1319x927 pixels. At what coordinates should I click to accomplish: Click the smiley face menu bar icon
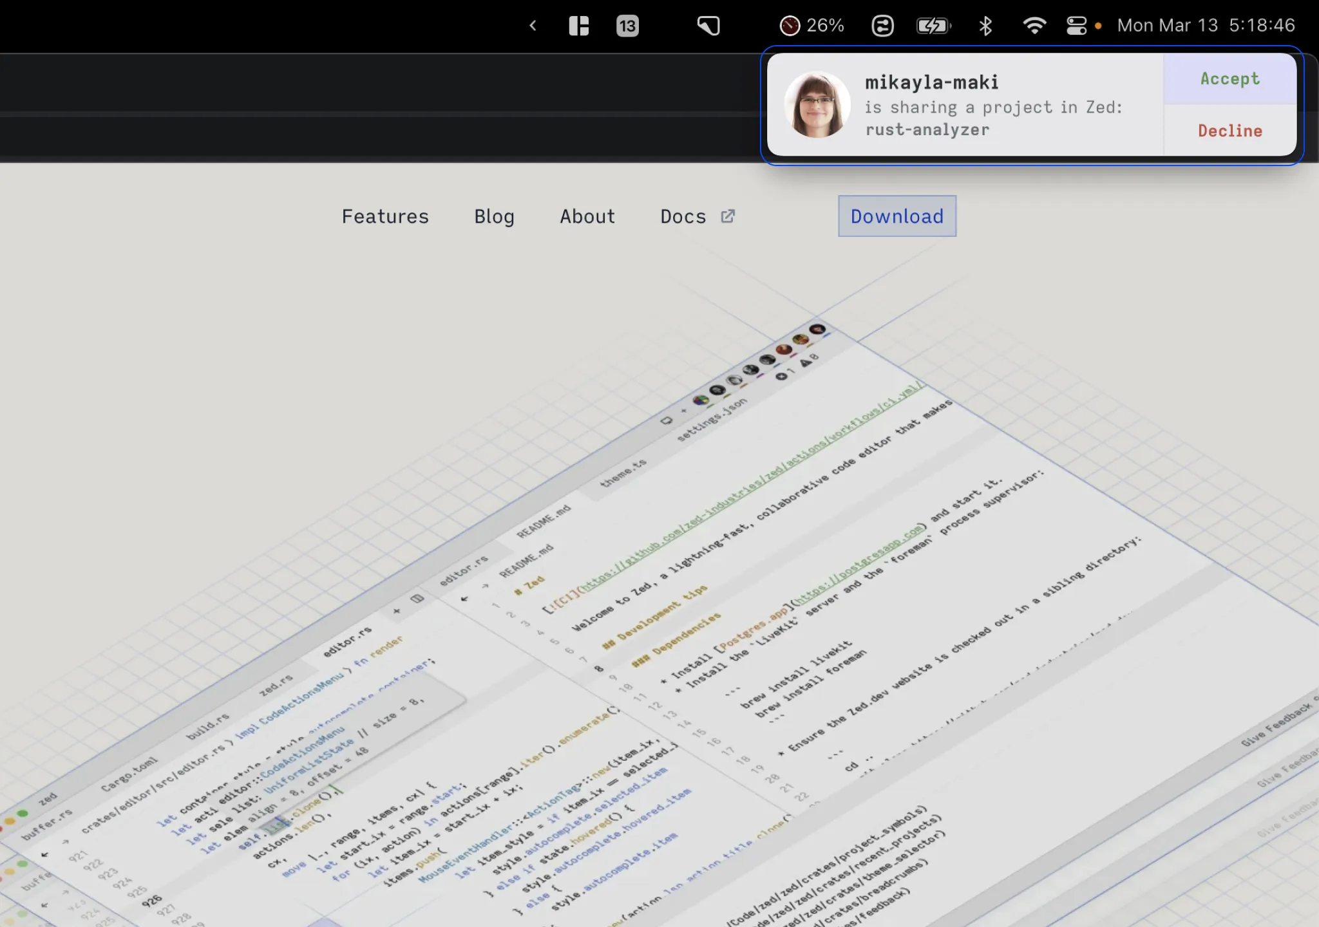coord(882,26)
